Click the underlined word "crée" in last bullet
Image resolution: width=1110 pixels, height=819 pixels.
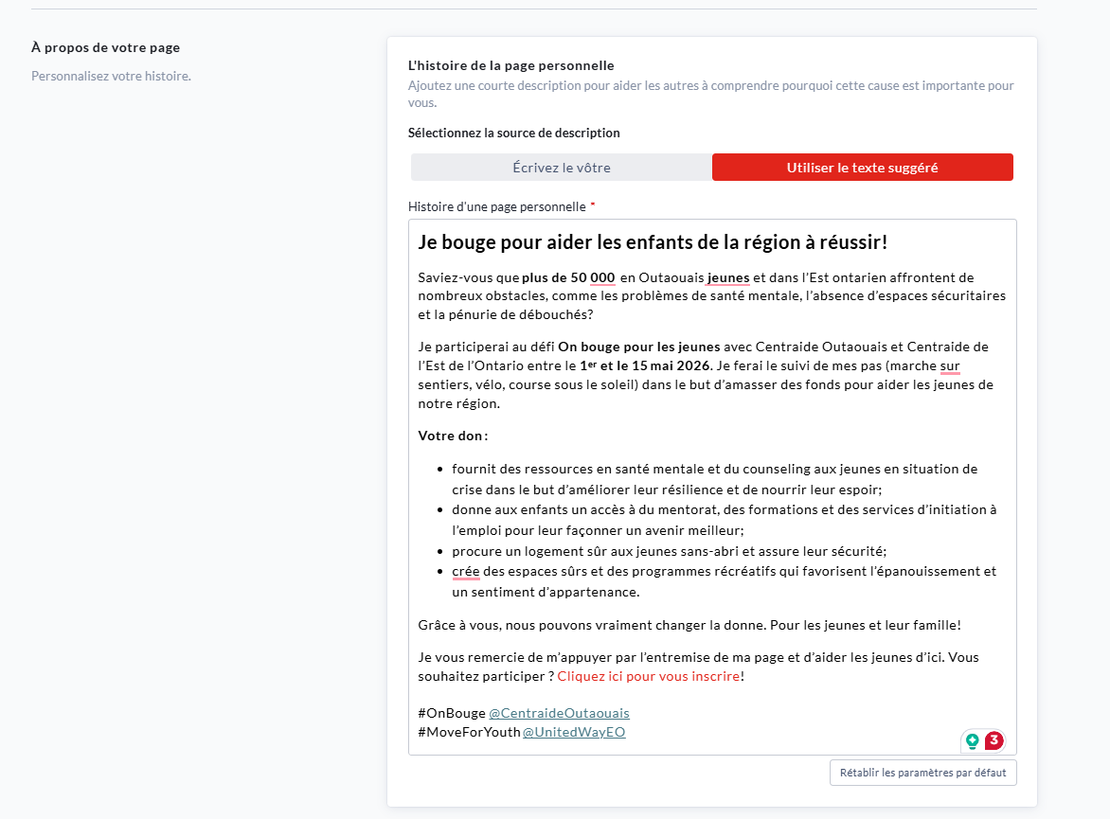(466, 571)
